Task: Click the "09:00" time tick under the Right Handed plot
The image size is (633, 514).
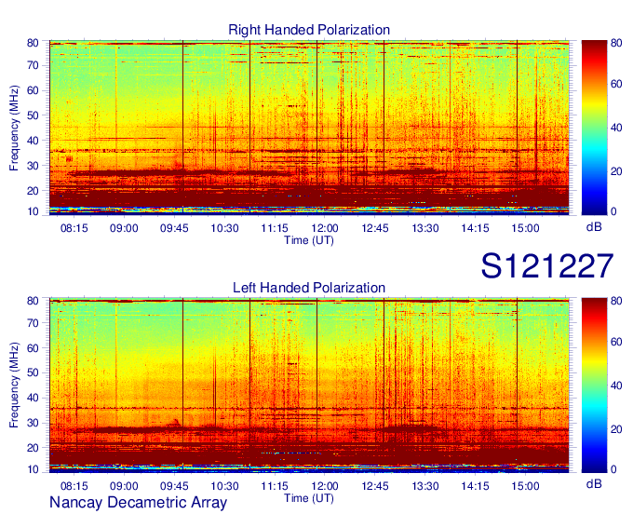Action: (124, 228)
